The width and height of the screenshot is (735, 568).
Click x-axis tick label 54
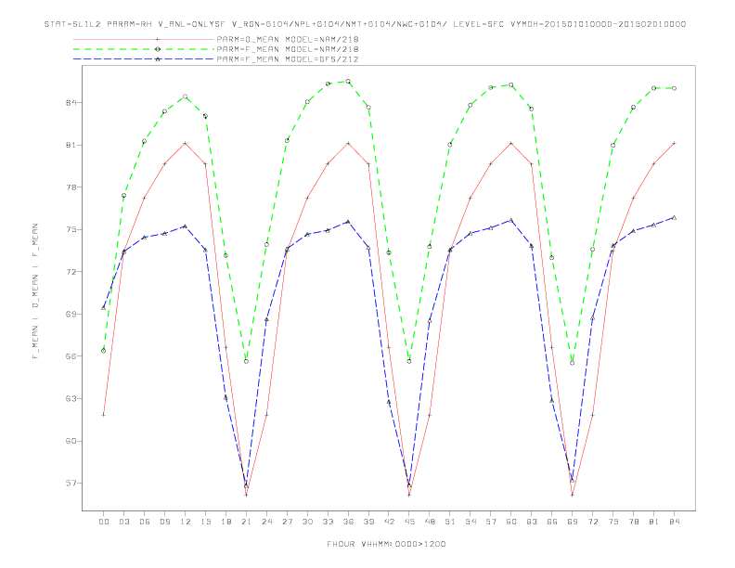471,522
